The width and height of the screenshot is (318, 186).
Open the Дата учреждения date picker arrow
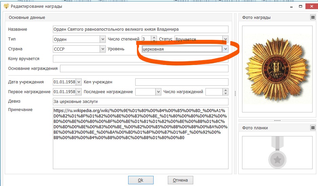(x=79, y=82)
